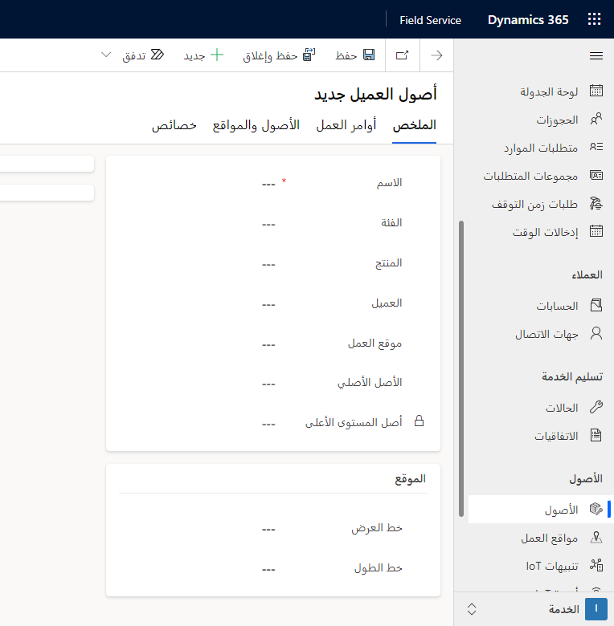Viewport: 614px width, 626px height.
Task: Click the Save (حفظ) disk icon
Action: click(369, 55)
